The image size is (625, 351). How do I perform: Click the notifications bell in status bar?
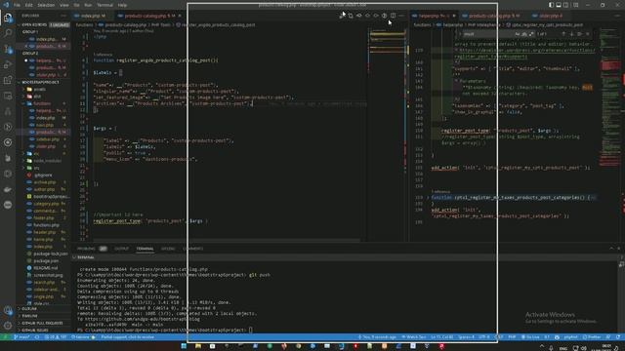point(618,337)
